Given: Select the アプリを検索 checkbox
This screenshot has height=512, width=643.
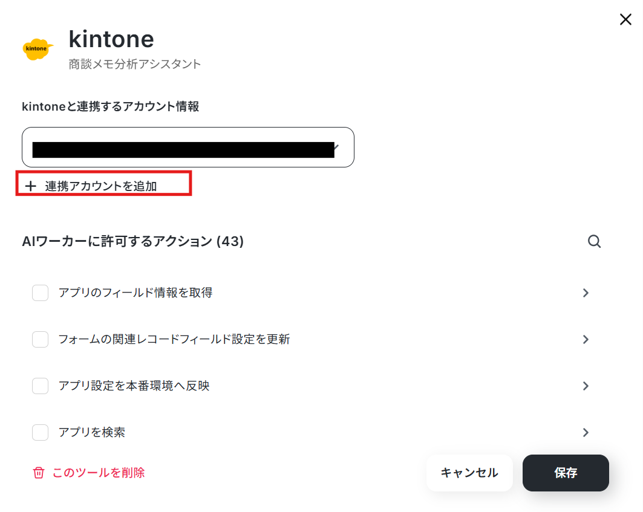Looking at the screenshot, I should coord(40,432).
